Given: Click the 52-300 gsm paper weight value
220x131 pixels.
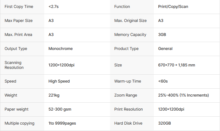Looking at the screenshot, I should pos(60,109).
